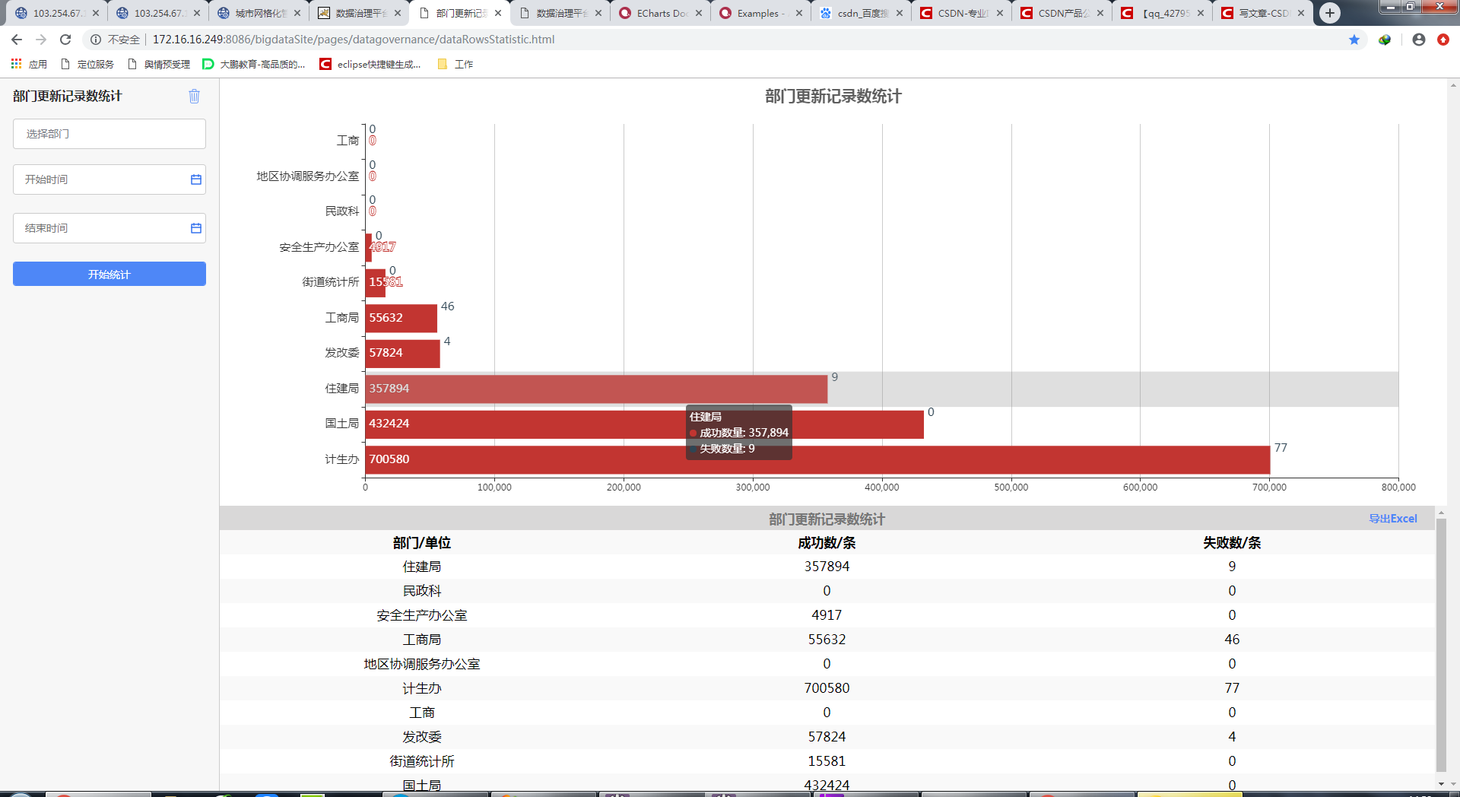Click the 开始时间 date input

pos(109,179)
